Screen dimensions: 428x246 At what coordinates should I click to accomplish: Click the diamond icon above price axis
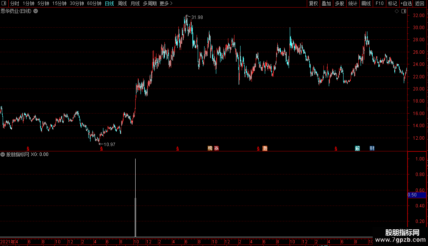pos(397,11)
